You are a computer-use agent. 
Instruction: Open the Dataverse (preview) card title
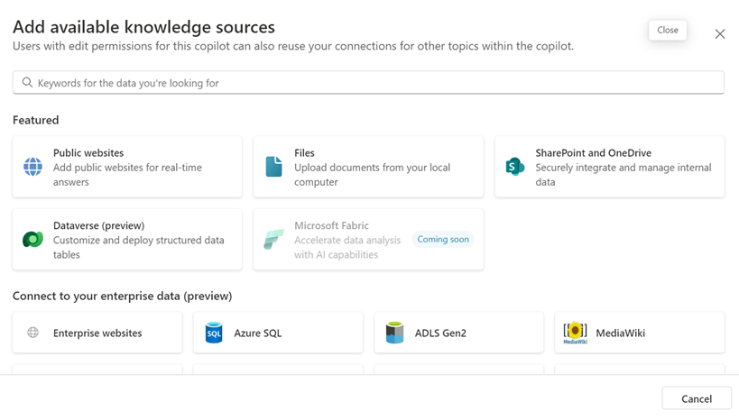98,225
